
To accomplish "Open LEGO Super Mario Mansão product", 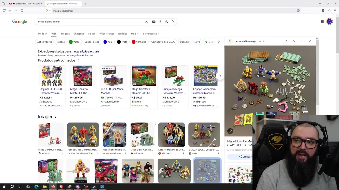I will tap(112, 91).
